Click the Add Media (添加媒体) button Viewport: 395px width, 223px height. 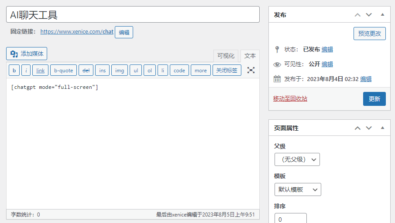click(27, 54)
